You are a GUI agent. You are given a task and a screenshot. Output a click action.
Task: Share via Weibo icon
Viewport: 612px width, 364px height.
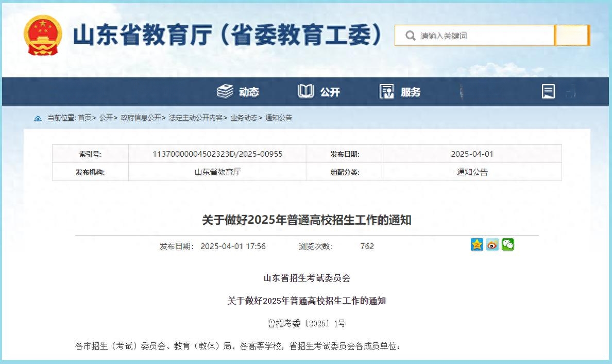492,244
